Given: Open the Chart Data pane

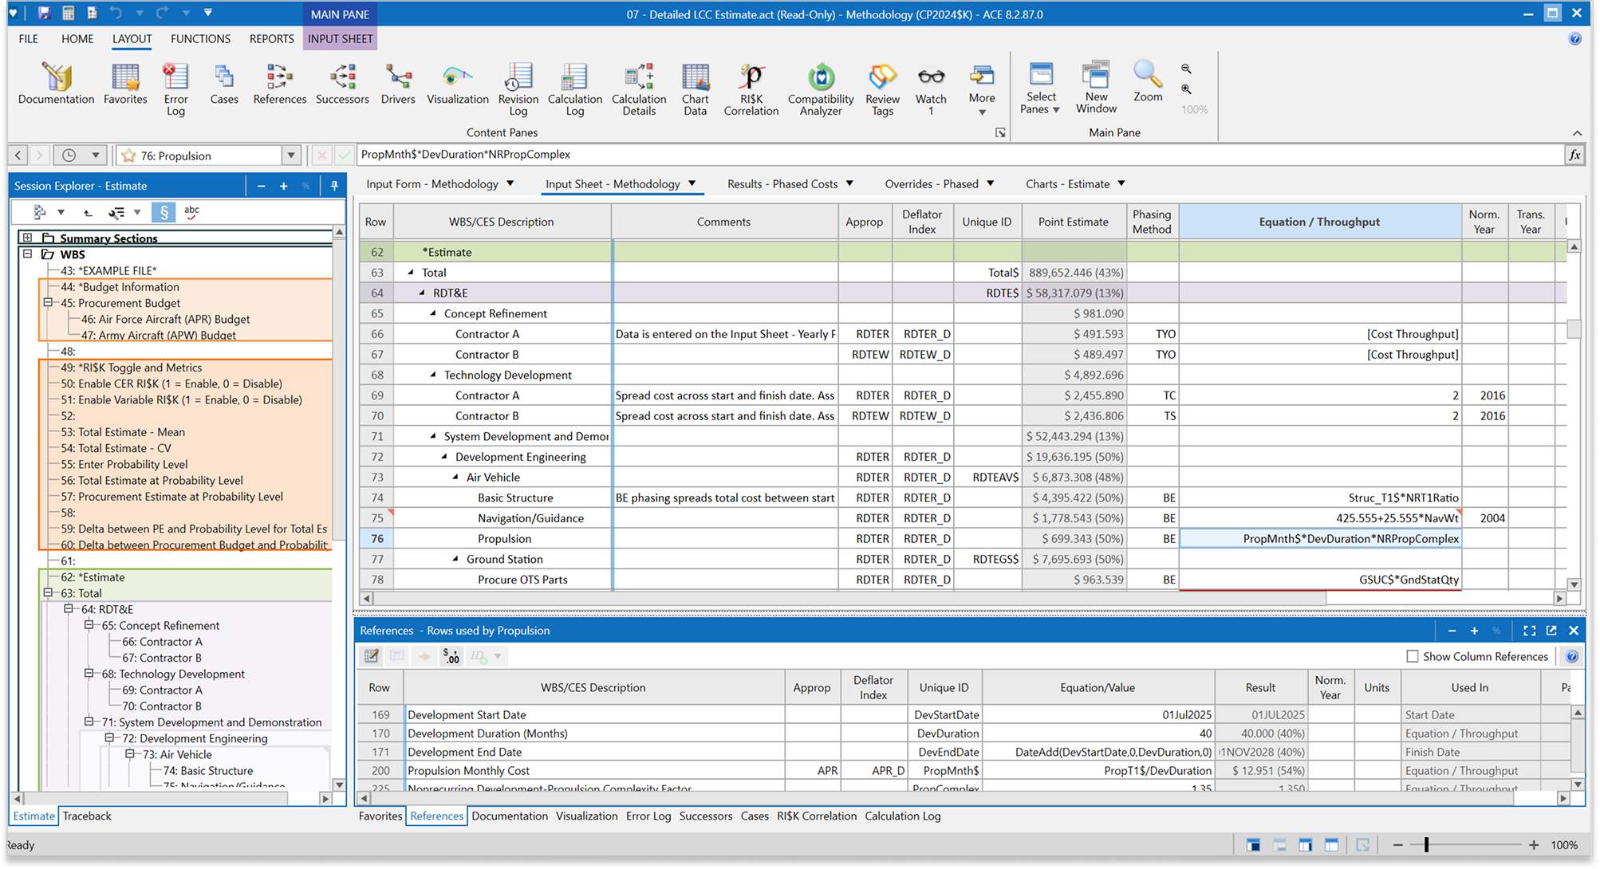Looking at the screenshot, I should point(695,86).
